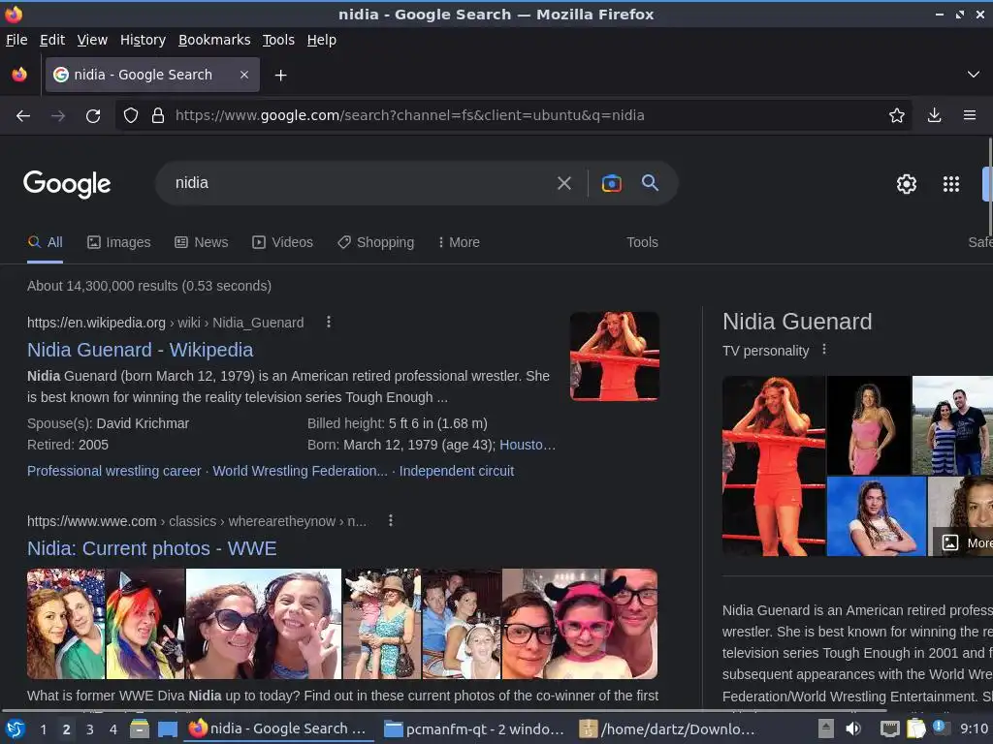The height and width of the screenshot is (744, 993).
Task: Open the tracking protection shield icon
Action: [131, 115]
